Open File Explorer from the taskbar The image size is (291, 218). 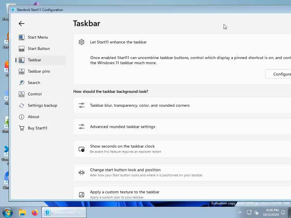point(22,212)
